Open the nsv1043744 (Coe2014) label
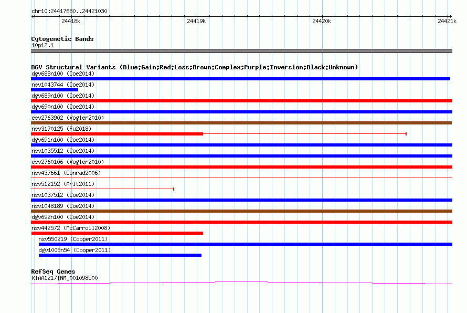The image size is (467, 313). (x=63, y=85)
